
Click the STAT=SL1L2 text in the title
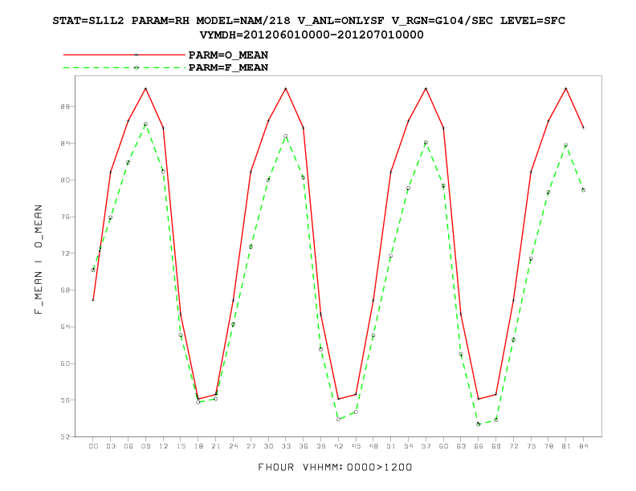(88, 21)
